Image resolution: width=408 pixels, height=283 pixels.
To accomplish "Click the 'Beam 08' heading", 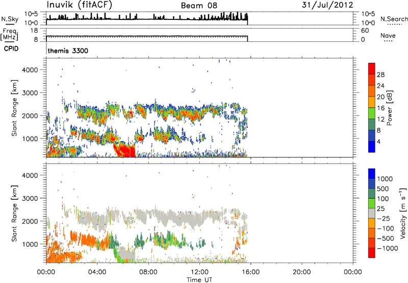I will (x=199, y=6).
